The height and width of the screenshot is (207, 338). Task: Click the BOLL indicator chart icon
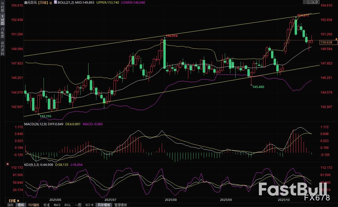coord(55,2)
